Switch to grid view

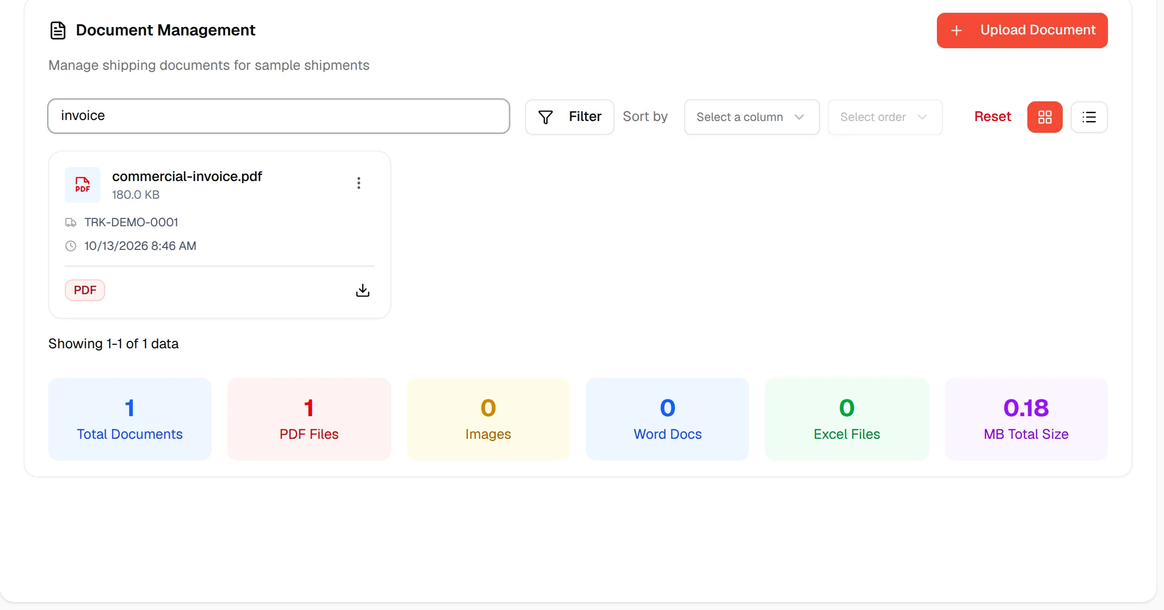pos(1045,117)
